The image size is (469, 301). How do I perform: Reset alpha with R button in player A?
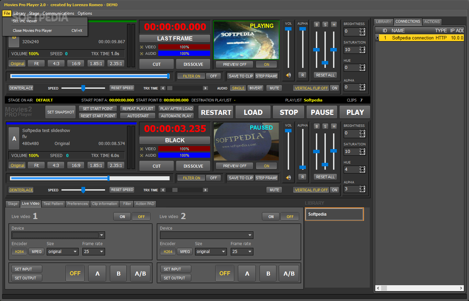click(x=302, y=177)
